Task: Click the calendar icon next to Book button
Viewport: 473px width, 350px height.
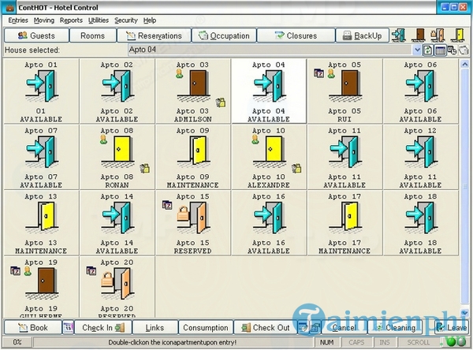Action: (x=68, y=327)
